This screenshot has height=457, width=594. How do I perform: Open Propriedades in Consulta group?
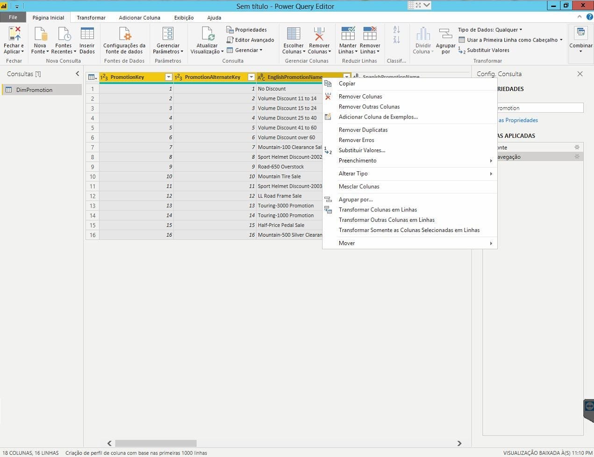tap(247, 30)
